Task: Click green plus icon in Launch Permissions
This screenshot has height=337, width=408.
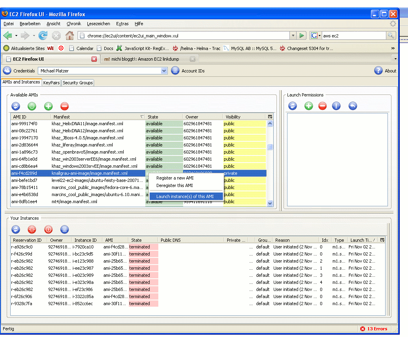Action: (309, 106)
